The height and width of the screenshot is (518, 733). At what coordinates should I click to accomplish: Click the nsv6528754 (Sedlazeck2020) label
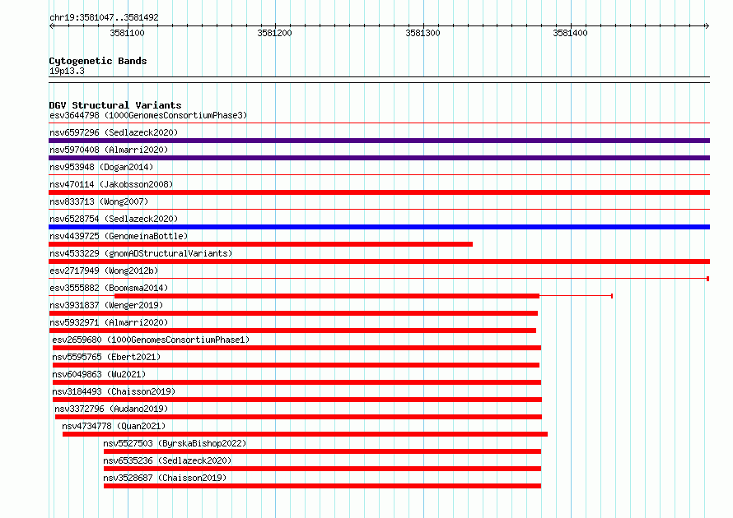tap(114, 219)
